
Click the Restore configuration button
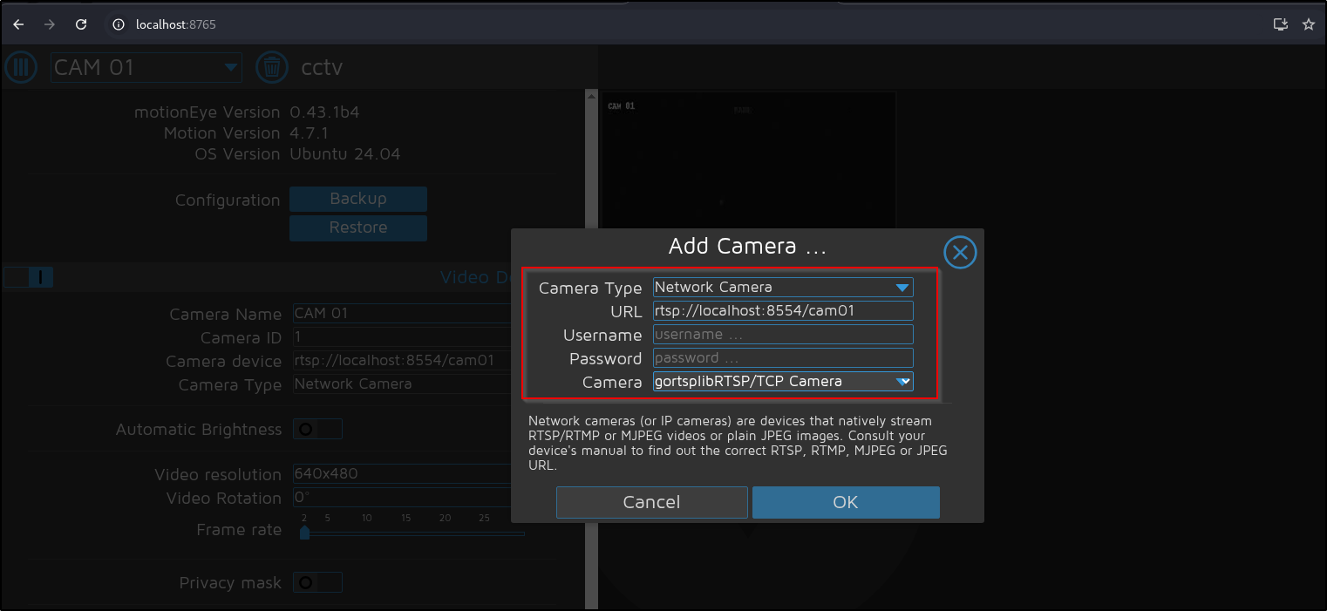click(358, 227)
